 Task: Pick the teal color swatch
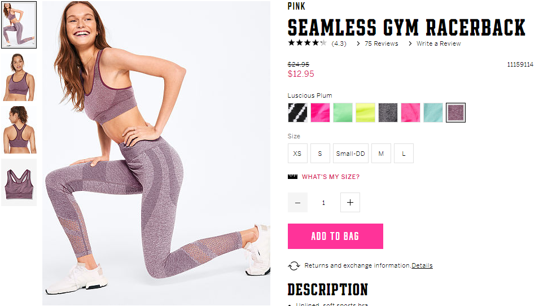(433, 112)
